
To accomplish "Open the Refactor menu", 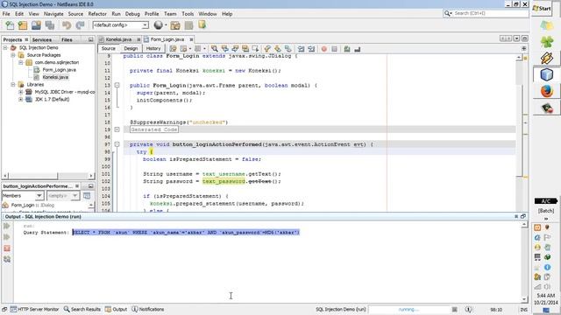I will (x=97, y=14).
